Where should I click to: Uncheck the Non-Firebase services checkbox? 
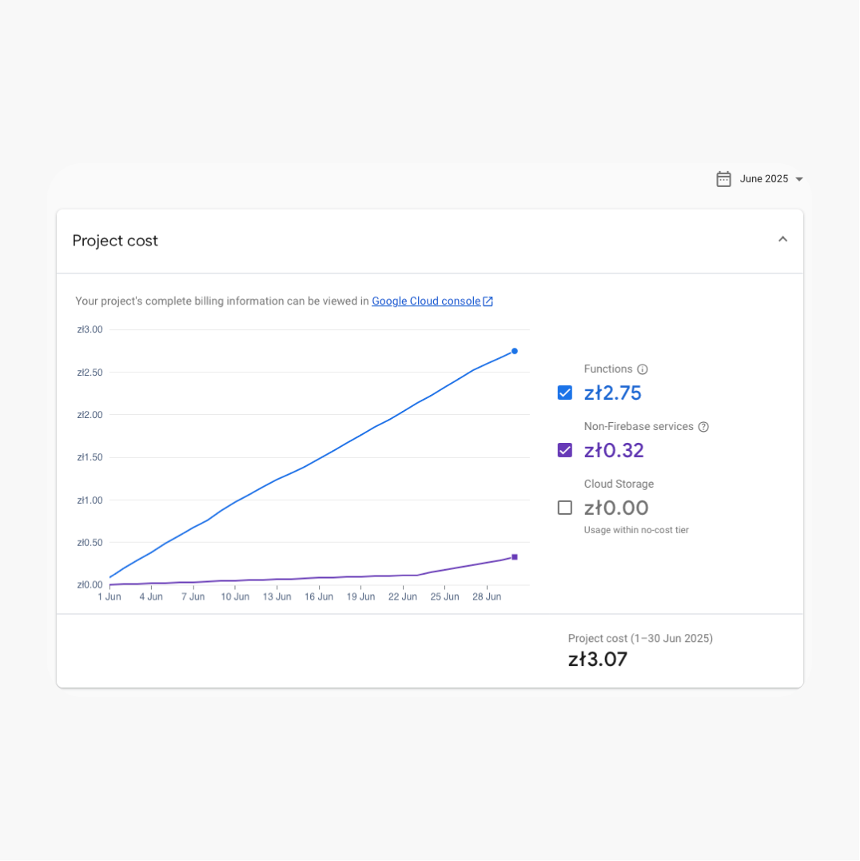point(565,450)
